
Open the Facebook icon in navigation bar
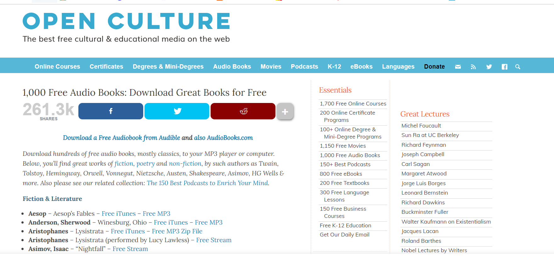504,67
